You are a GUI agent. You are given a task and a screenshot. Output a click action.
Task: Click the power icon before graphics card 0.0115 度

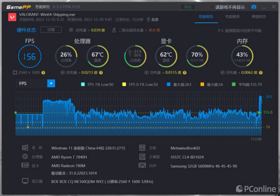coord(146,73)
